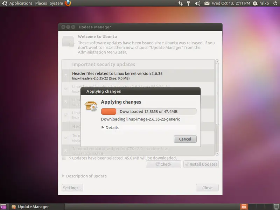Screen dimensions: 280x210
Task: Click the keyring key icon in panel
Action: [x=188, y=3]
